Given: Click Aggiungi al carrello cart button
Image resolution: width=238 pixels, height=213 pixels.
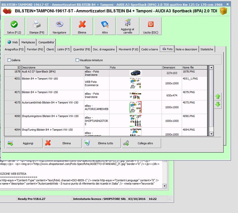Looking at the screenshot, I should (128, 26).
